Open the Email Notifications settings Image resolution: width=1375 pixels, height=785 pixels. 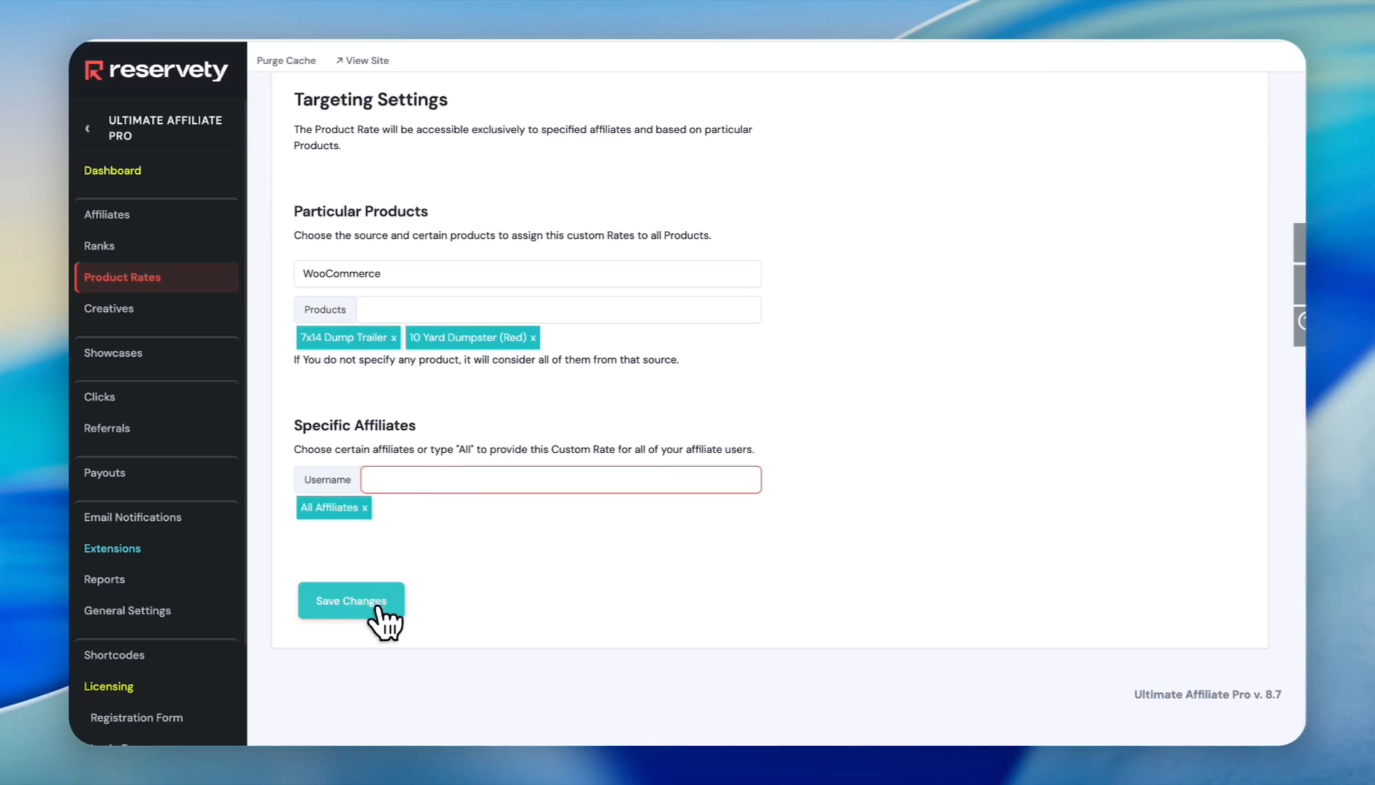click(x=132, y=518)
